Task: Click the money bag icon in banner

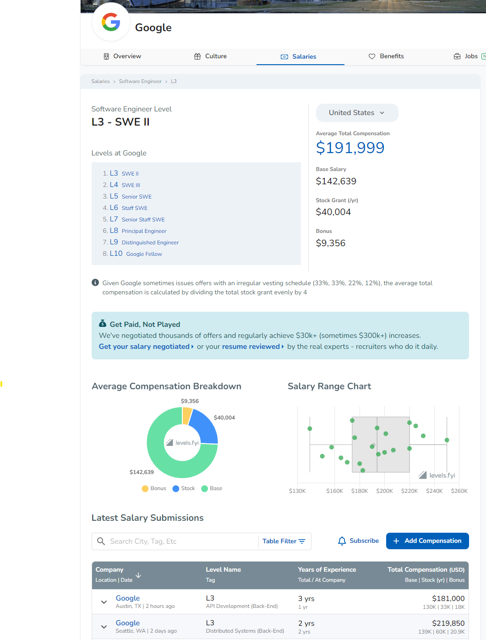Action: [x=103, y=324]
